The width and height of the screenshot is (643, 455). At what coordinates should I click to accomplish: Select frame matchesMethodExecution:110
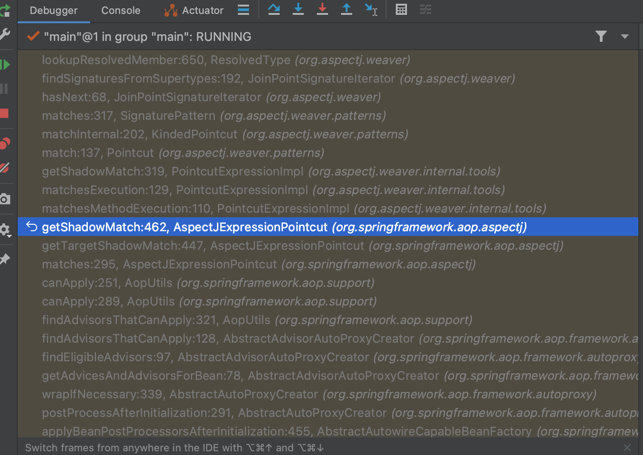[x=328, y=208]
